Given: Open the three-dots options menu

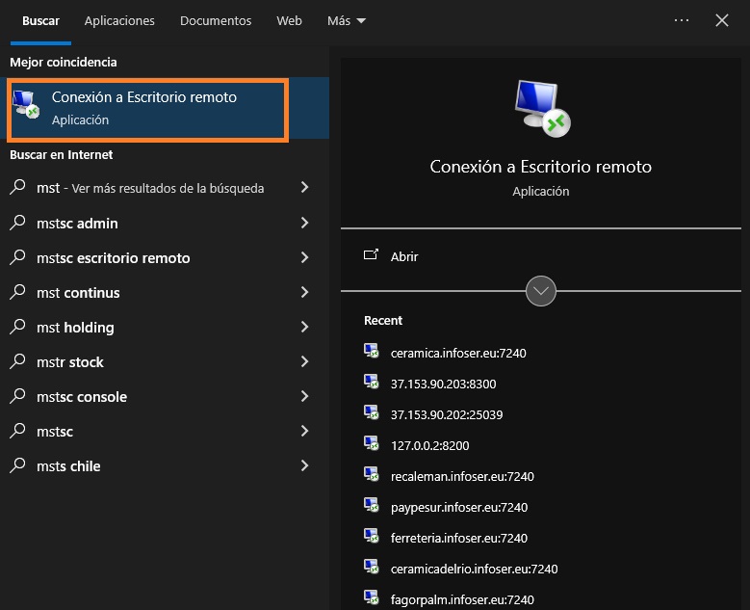Looking at the screenshot, I should click(681, 20).
